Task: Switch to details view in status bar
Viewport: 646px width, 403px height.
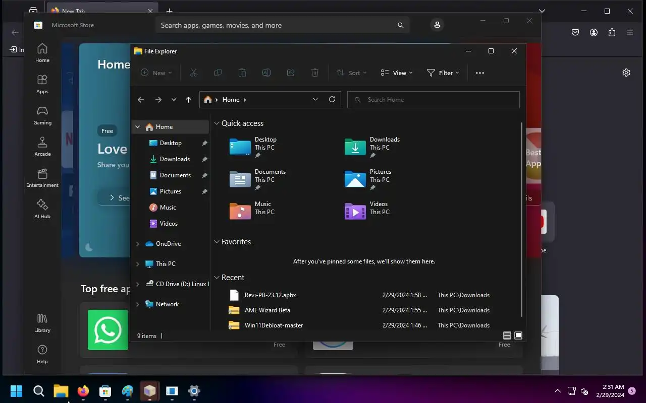Action: click(x=507, y=335)
